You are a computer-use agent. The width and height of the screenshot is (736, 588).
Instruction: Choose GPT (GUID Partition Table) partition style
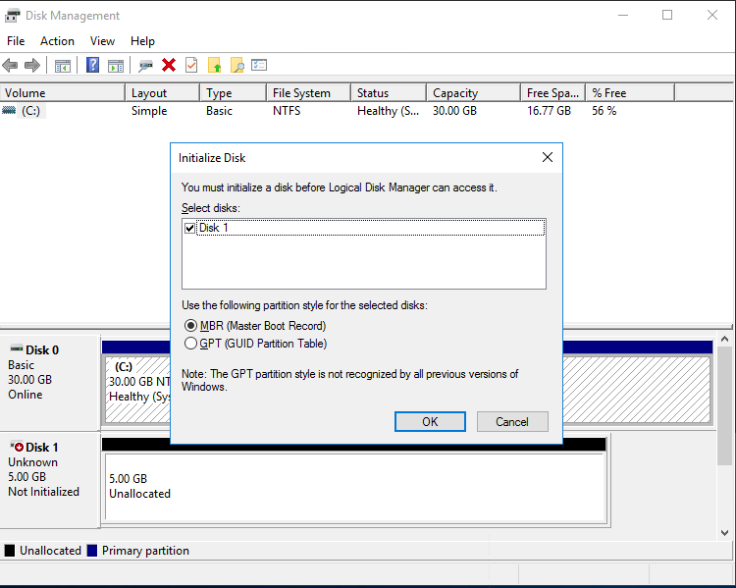coord(191,344)
